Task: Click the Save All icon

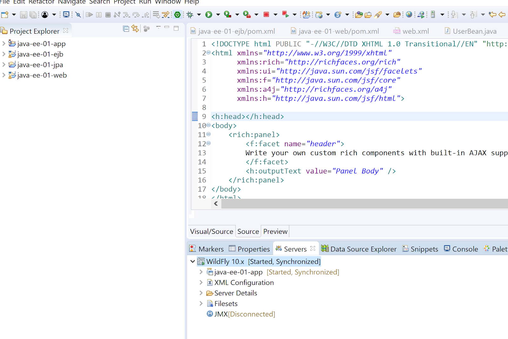Action: coord(33,15)
